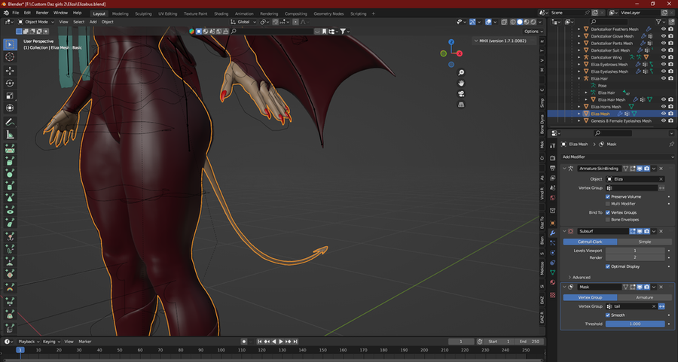Hide Eliza Horns Mesh in viewport
The height and width of the screenshot is (362, 678).
tap(664, 107)
